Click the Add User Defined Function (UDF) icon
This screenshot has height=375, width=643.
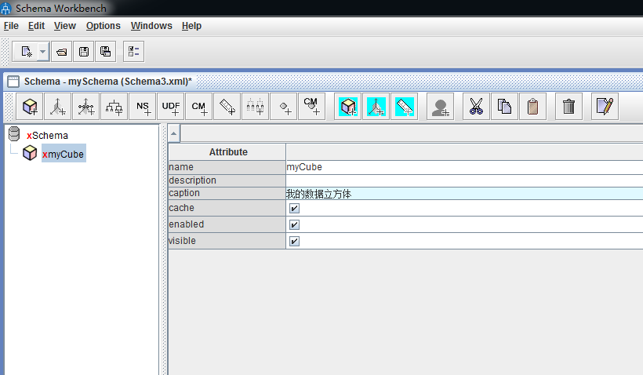click(171, 107)
